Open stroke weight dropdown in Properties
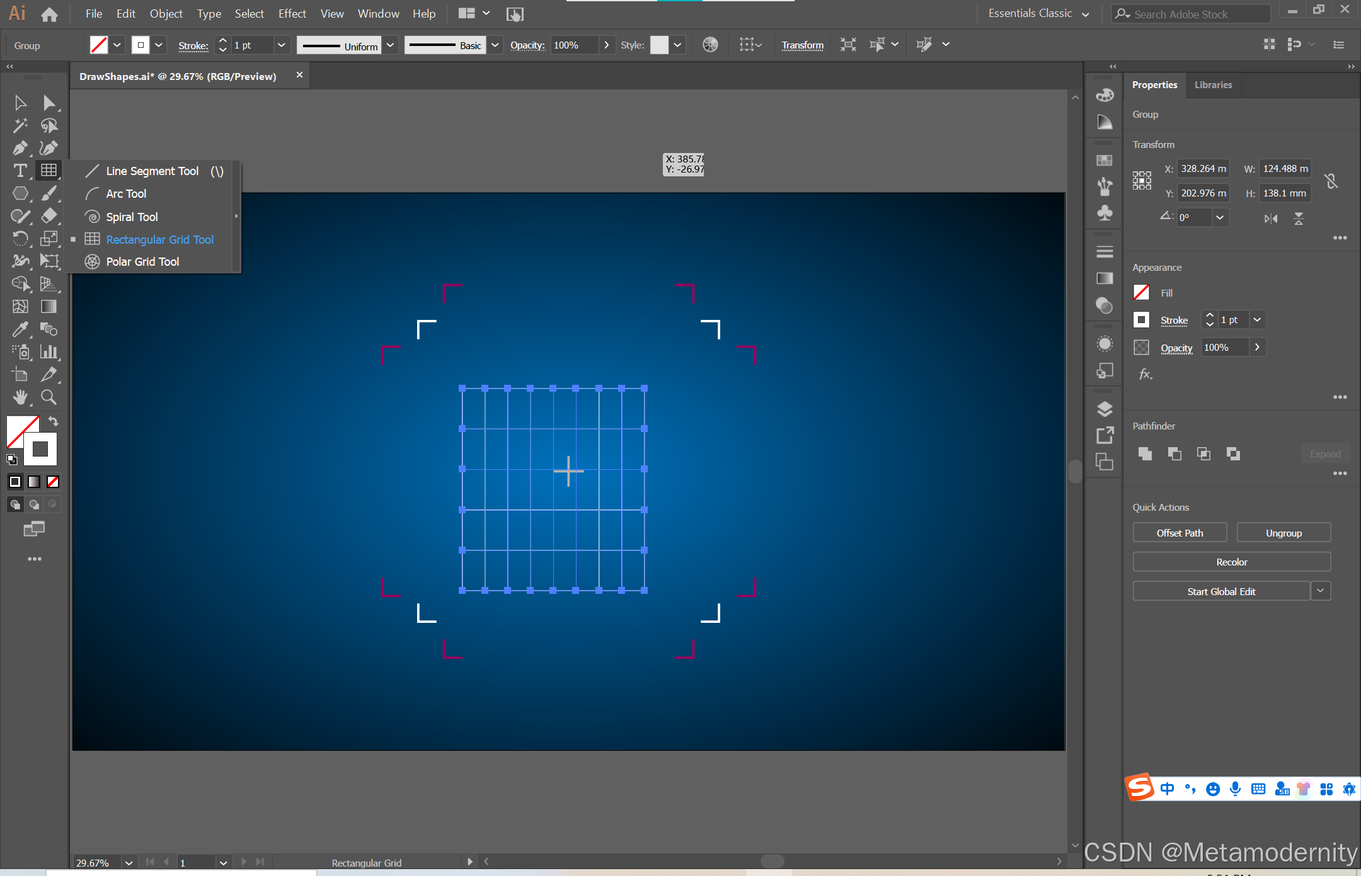Screen dimensions: 1361x876 click(x=1257, y=320)
